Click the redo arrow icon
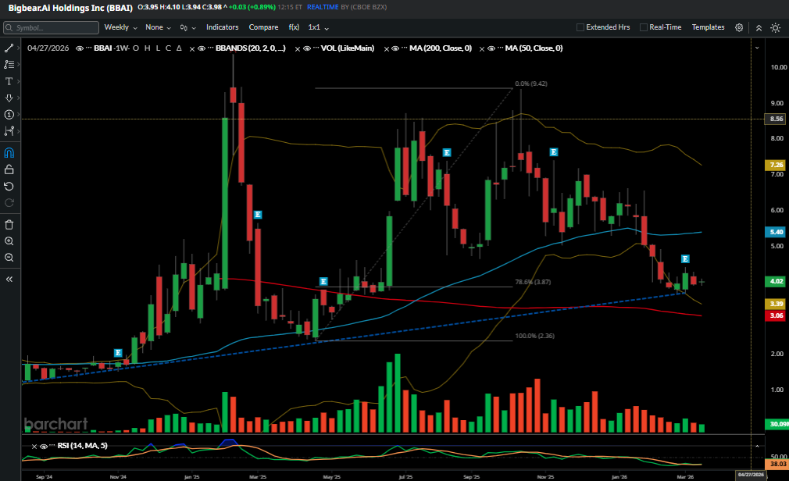Viewport: 789px width, 481px height. point(9,203)
